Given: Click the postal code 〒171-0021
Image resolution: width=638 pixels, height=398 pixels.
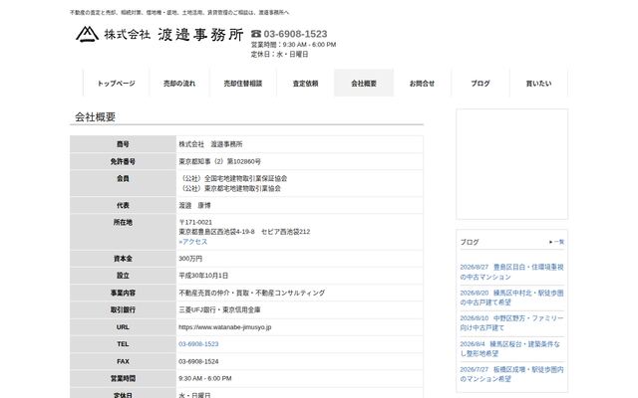Looking at the screenshot, I should click(x=195, y=222).
